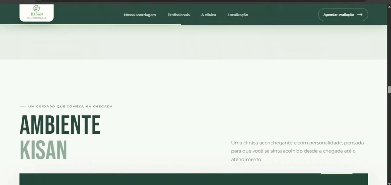
Task: Click the KISAN heading text
Action: 43,150
